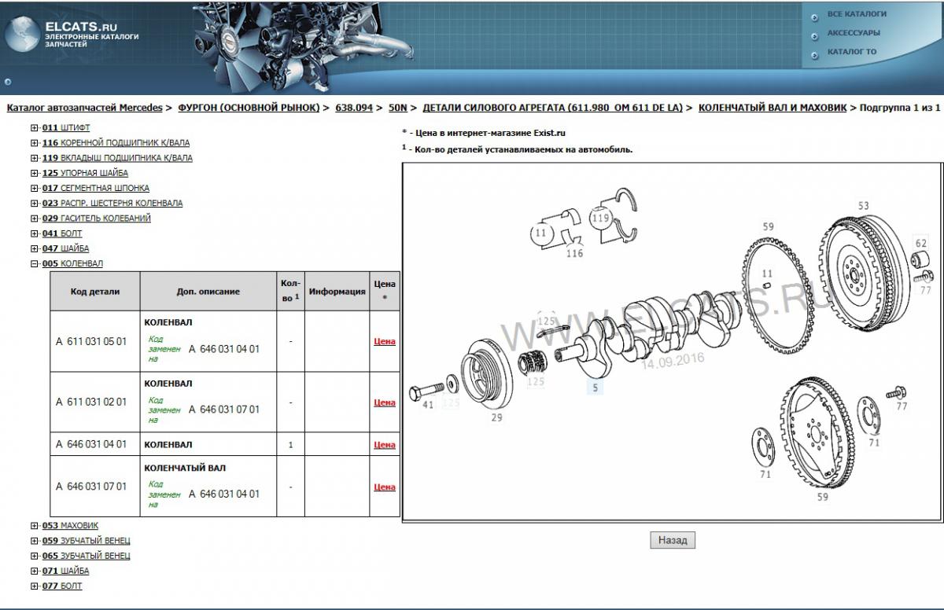Viewport: 944px width, 610px height.
Task: Open Цена link for A 646 031 04 01
Action: click(x=385, y=445)
